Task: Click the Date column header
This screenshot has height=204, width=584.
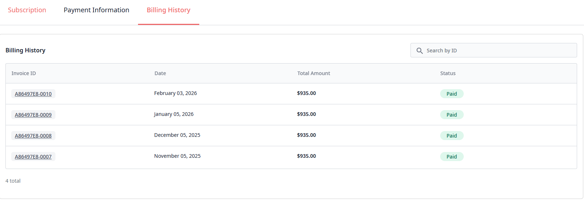Action: click(160, 73)
